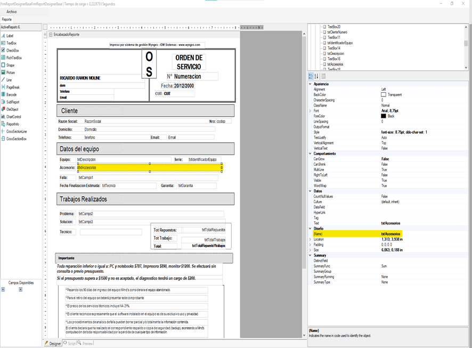The height and width of the screenshot is (348, 472).
Task: Click the ForeColor black swatch
Action: (384, 116)
